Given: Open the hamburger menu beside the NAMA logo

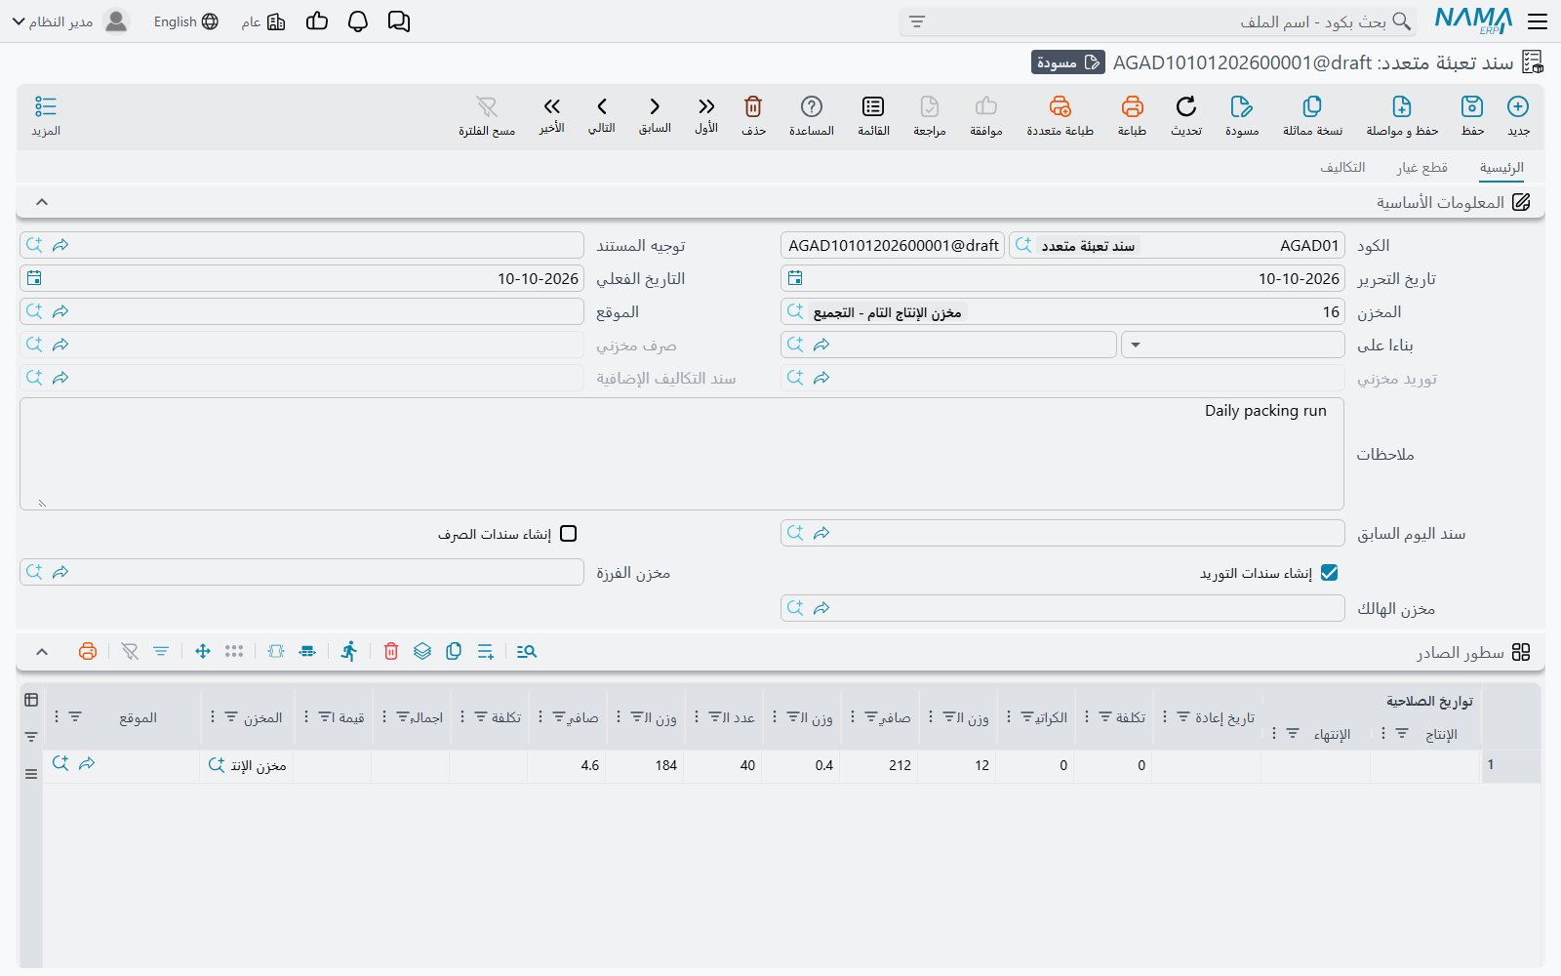Looking at the screenshot, I should click(x=1538, y=21).
